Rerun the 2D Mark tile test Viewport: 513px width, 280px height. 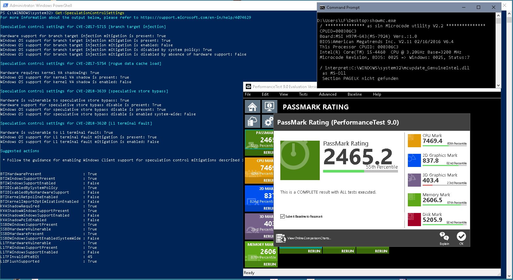(268, 208)
